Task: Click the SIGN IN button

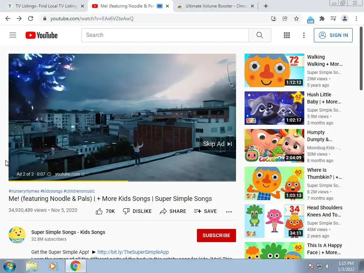Action: tap(333, 35)
